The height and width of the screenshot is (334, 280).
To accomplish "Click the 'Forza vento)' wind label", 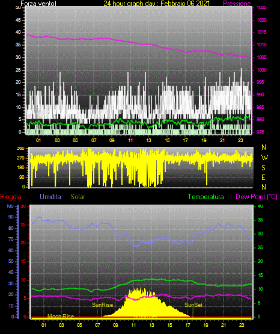I will tap(38, 4).
